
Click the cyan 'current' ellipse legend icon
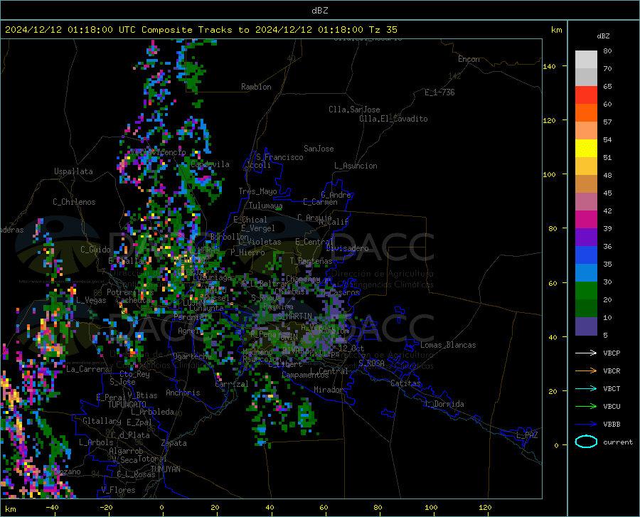(586, 442)
